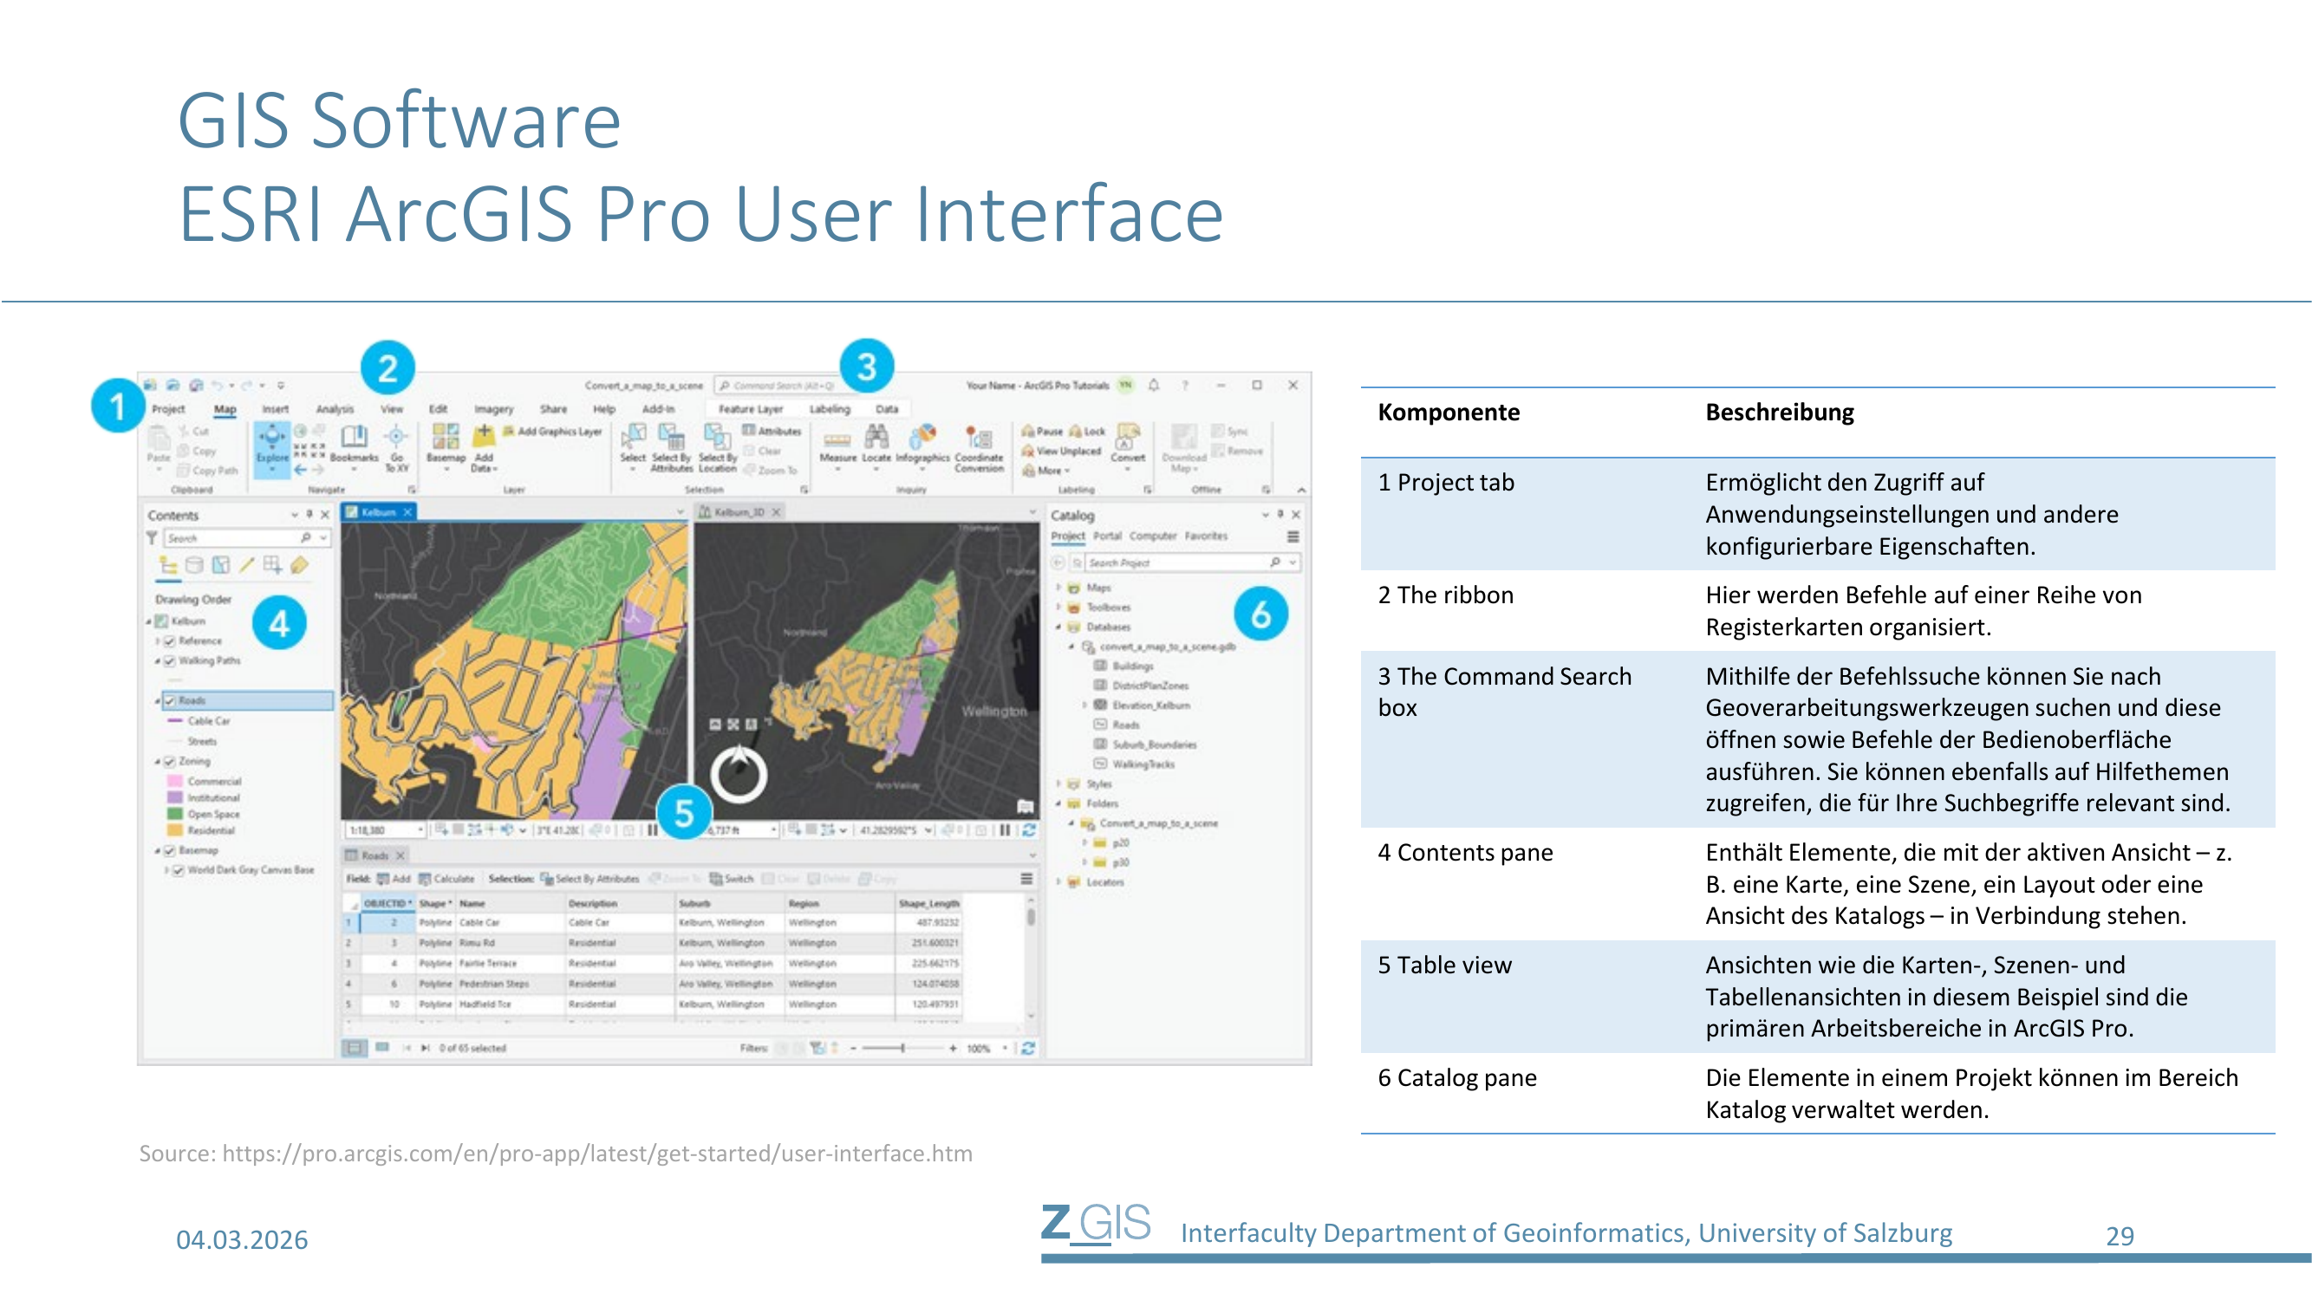The image size is (2312, 1300).
Task: Select the Explore navigation tool
Action: pos(272,445)
